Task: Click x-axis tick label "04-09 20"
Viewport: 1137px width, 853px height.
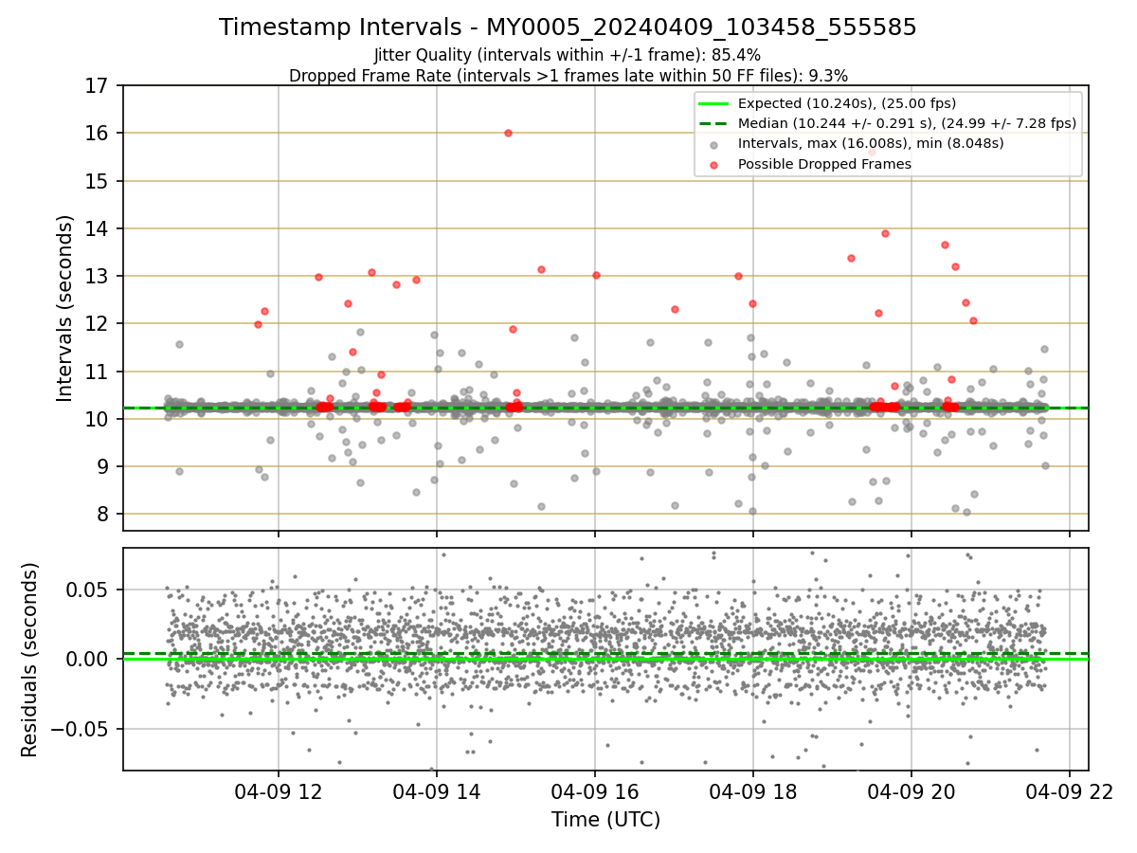Action: click(x=911, y=791)
